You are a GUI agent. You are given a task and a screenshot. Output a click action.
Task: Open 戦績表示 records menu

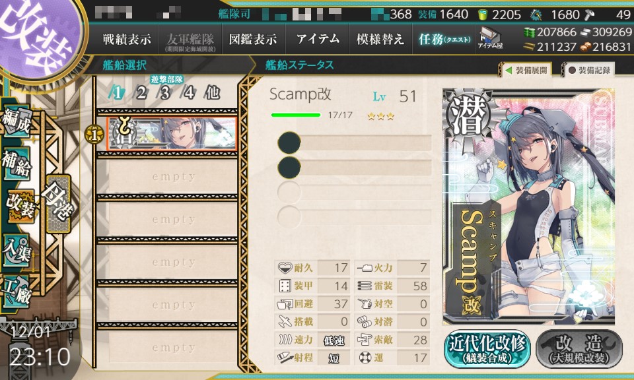(127, 39)
